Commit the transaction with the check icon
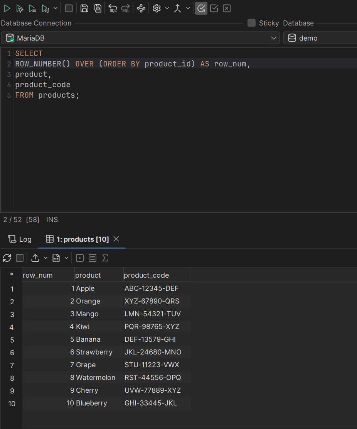Image resolution: width=357 pixels, height=429 pixels. click(214, 8)
